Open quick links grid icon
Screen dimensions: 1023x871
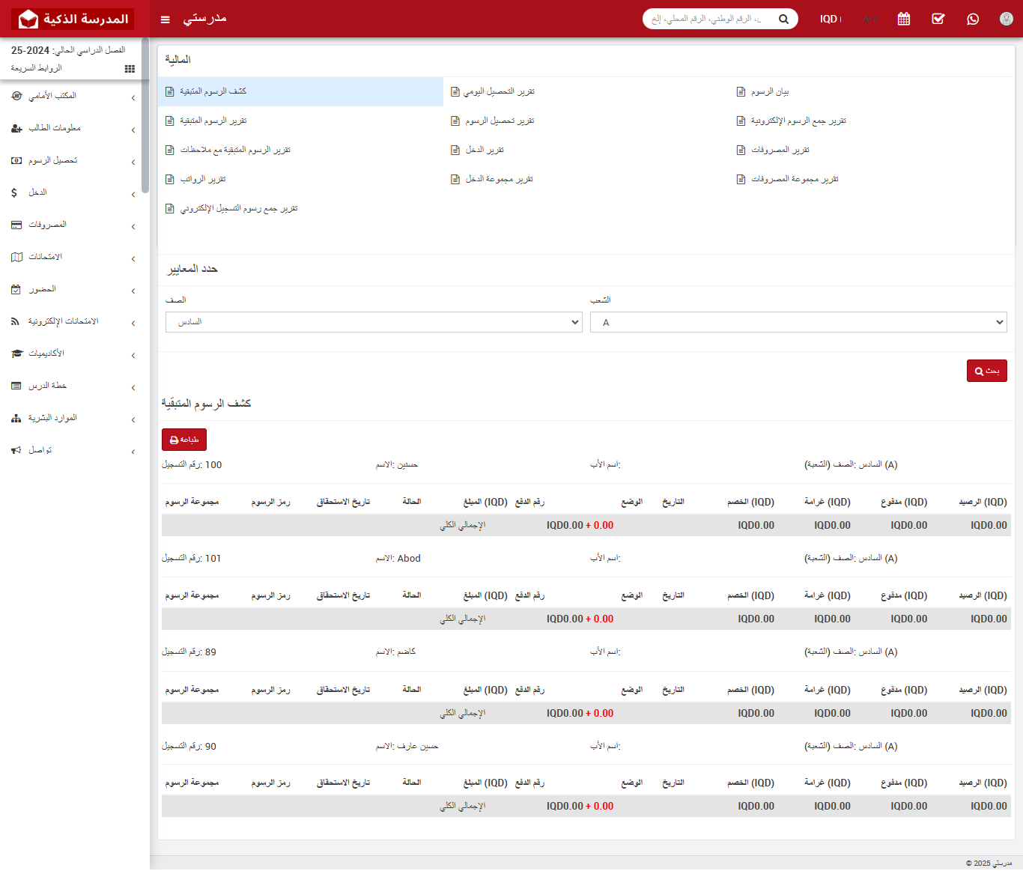click(130, 69)
